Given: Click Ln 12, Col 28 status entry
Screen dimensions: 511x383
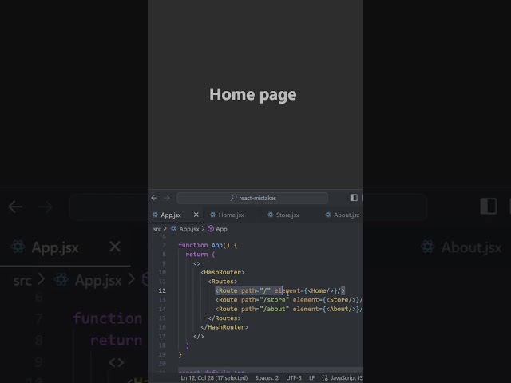Looking at the screenshot, I should (x=214, y=377).
